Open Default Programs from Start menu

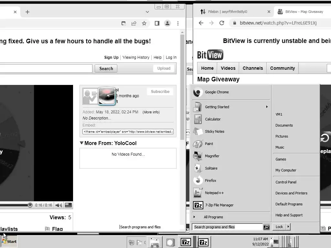tap(289, 204)
